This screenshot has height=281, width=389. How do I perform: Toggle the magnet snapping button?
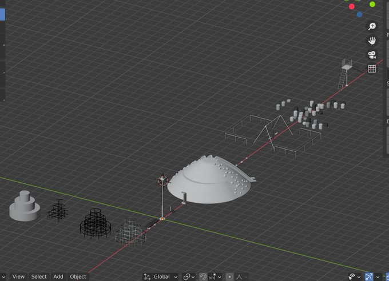203,277
